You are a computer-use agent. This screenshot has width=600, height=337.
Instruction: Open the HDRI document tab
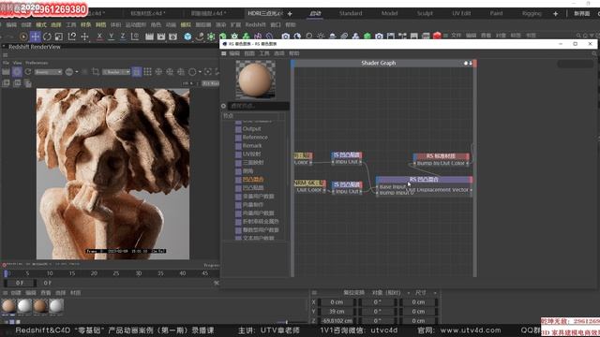coord(264,13)
